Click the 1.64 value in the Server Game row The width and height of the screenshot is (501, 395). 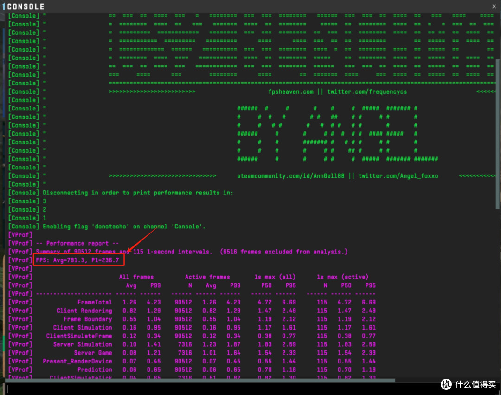233,353
